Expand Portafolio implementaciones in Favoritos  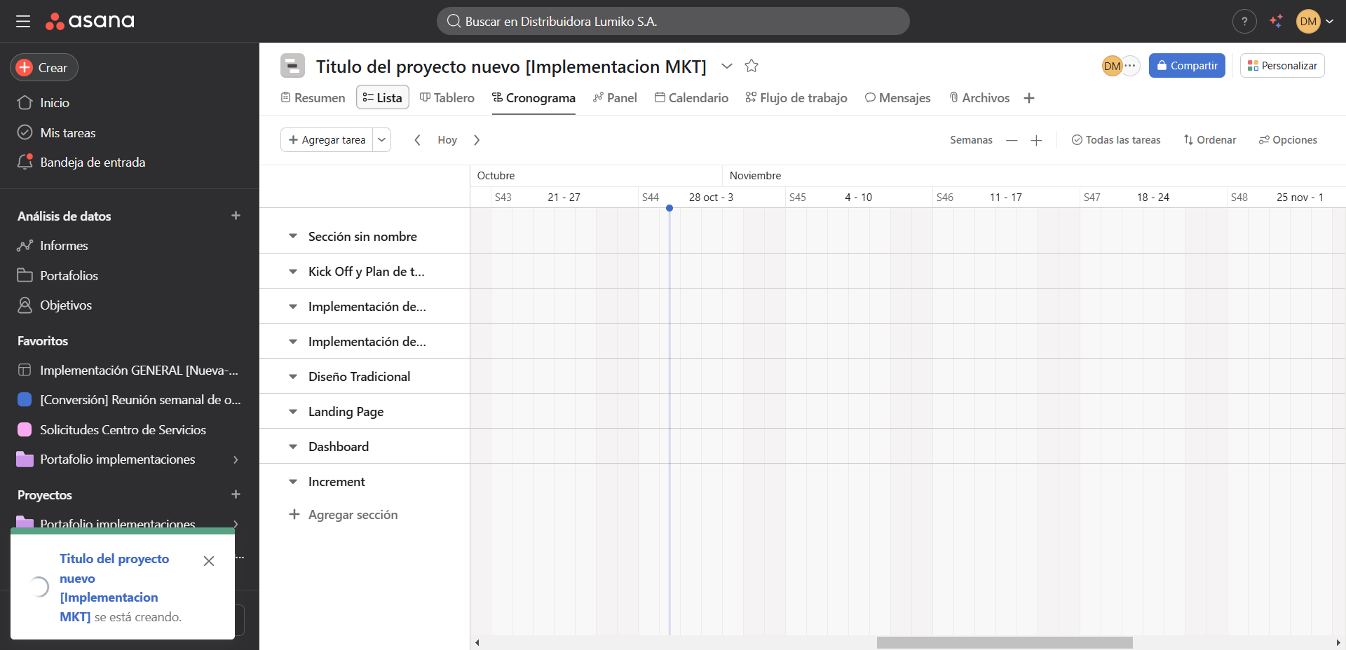236,459
